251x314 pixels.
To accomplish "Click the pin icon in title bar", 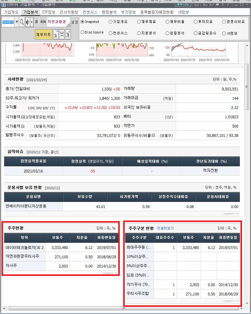I will tap(217, 4).
